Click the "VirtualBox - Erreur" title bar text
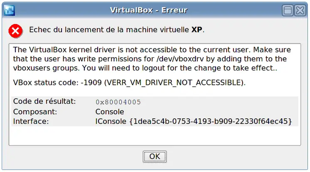 coord(148,10)
